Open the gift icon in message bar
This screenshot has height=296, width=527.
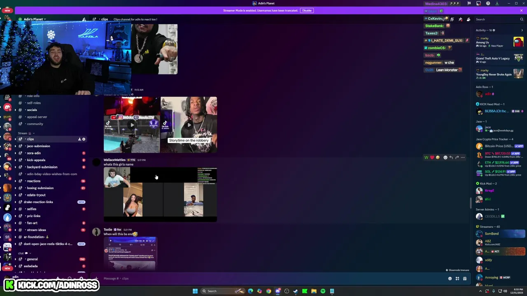(465, 278)
